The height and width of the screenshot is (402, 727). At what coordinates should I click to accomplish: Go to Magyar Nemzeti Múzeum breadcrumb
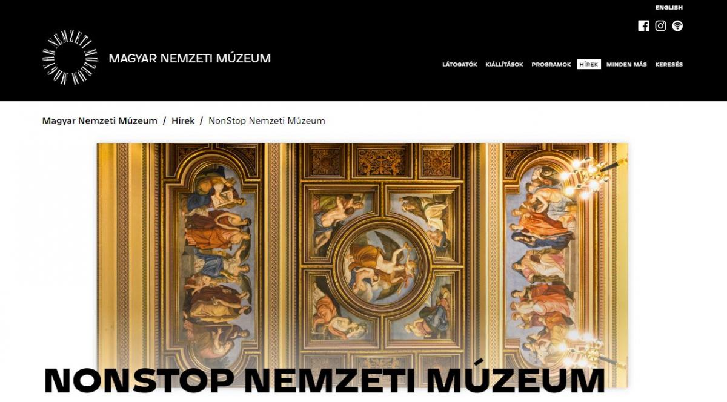[100, 120]
